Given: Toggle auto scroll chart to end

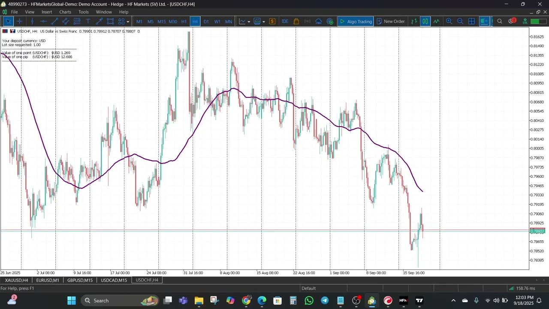Looking at the screenshot, I should point(484,21).
